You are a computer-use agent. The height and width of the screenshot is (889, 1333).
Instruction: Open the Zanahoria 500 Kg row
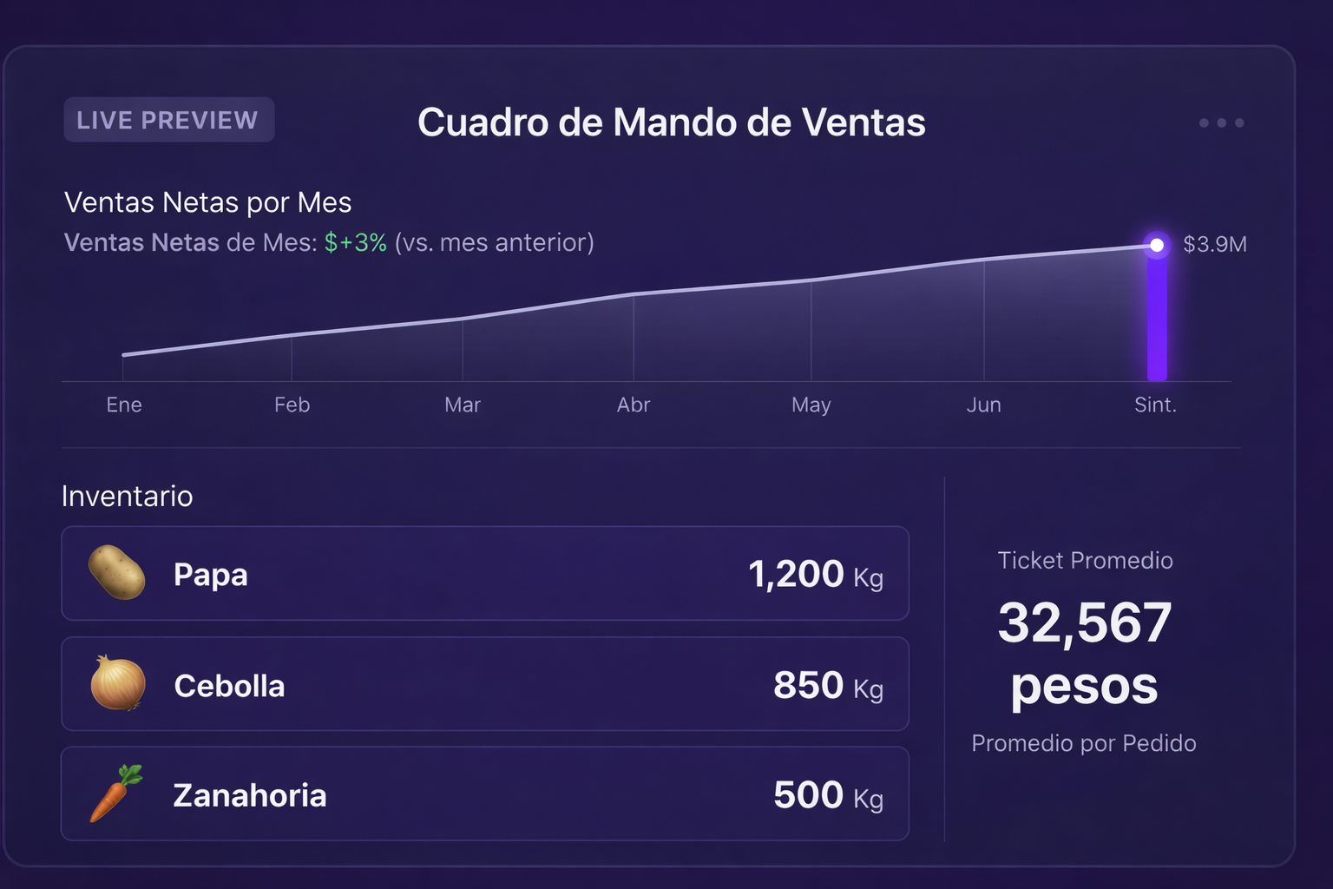(485, 794)
